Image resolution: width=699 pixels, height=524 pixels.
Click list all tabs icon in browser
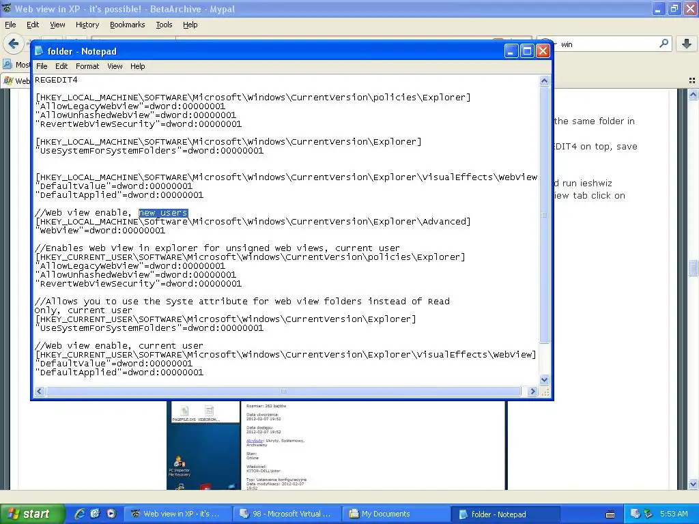[692, 81]
